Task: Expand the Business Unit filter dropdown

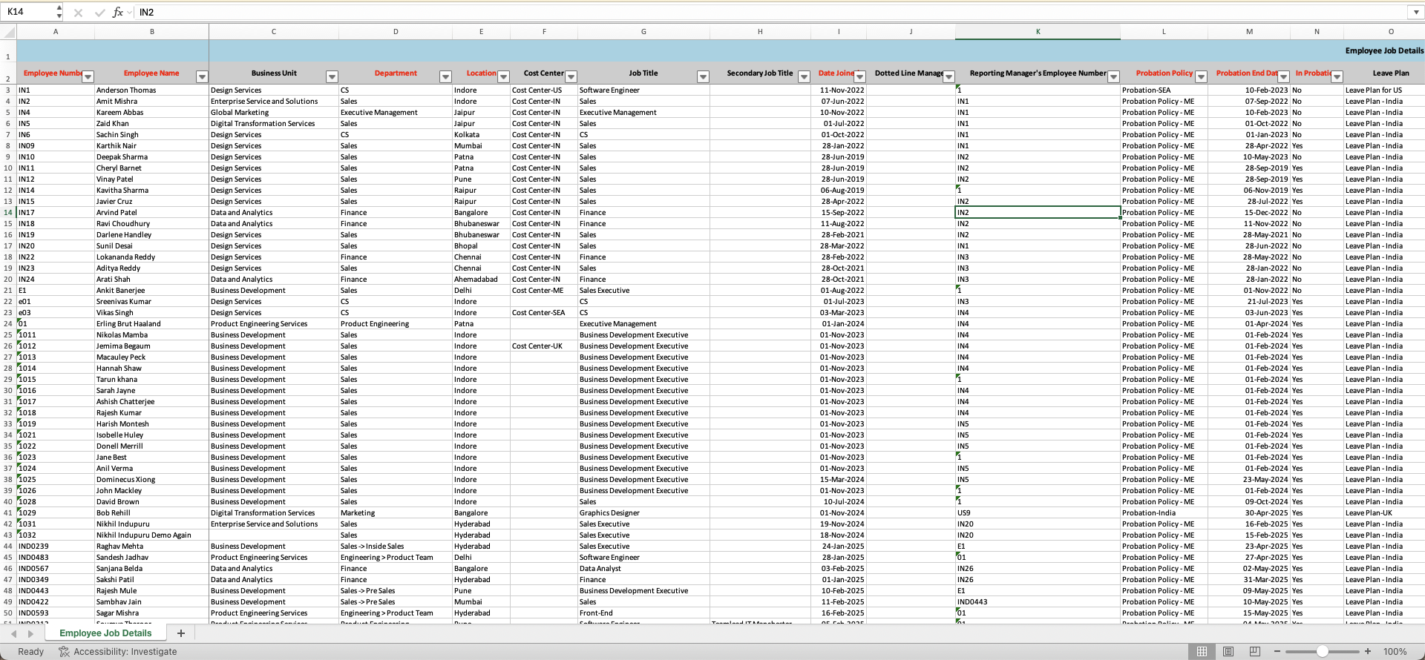Action: click(x=332, y=77)
